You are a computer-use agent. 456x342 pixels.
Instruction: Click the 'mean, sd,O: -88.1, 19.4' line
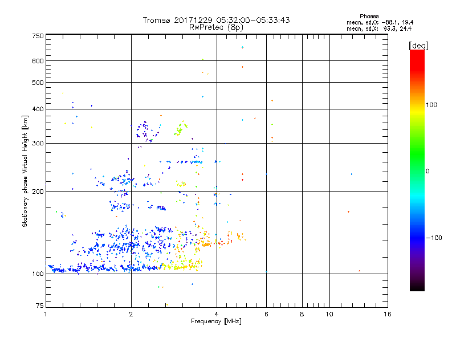380,23
